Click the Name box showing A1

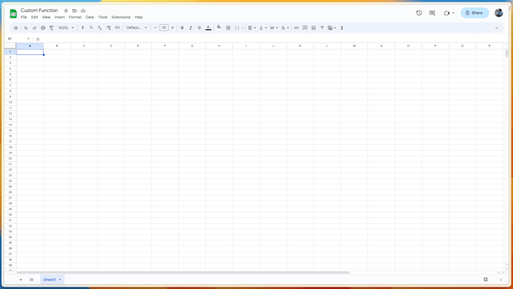[x=18, y=38]
